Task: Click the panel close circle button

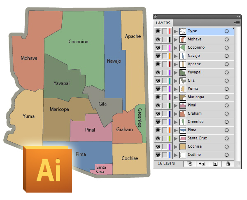Action: [156, 16]
